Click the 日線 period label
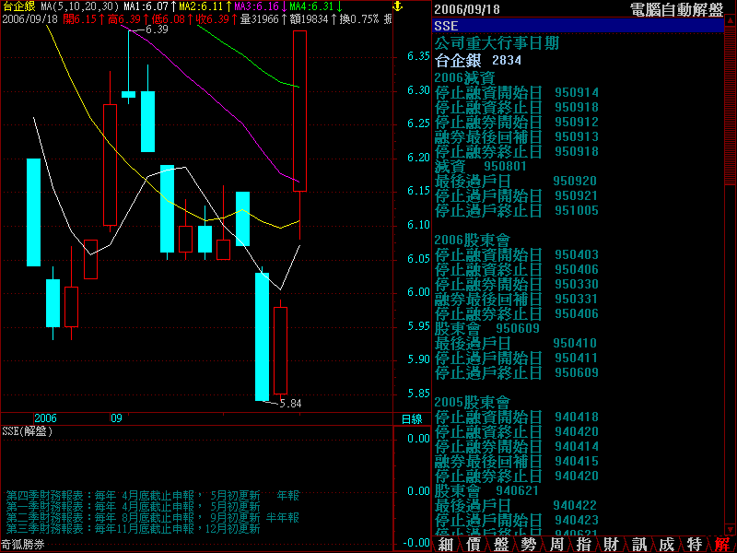Viewport: 737px width, 553px height. click(x=412, y=419)
